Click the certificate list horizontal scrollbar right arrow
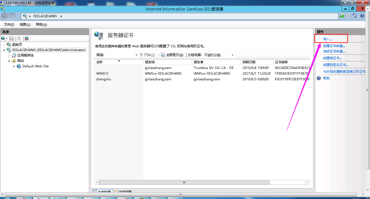 coord(307,183)
